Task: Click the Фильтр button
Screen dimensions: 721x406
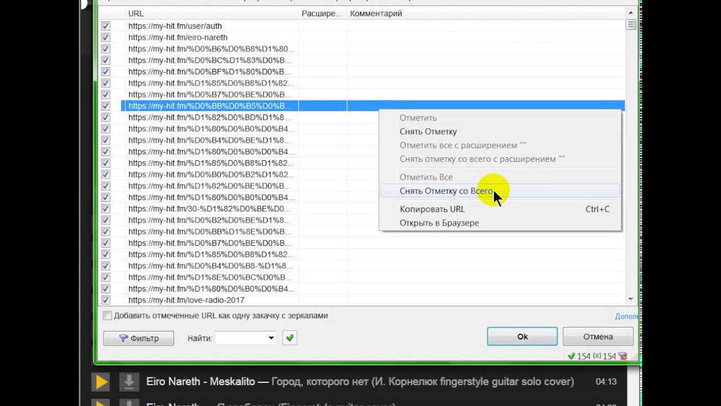Action: click(139, 338)
